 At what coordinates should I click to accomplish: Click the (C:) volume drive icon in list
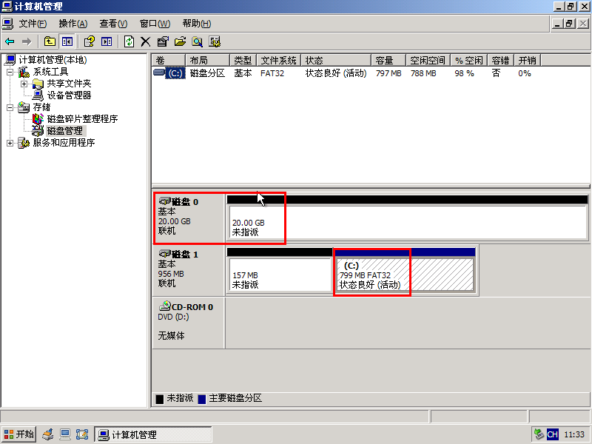tap(159, 73)
